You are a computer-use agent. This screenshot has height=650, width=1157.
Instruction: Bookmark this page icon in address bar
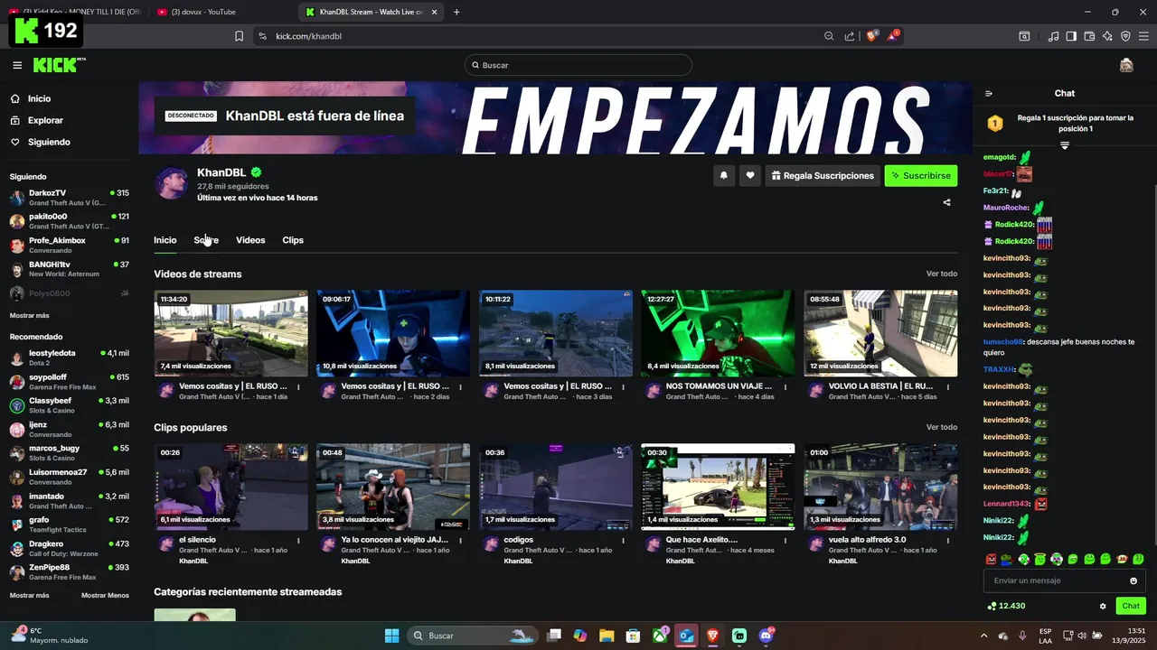239,36
